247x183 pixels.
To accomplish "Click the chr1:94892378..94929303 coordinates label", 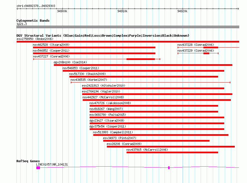I will click(x=36, y=6).
